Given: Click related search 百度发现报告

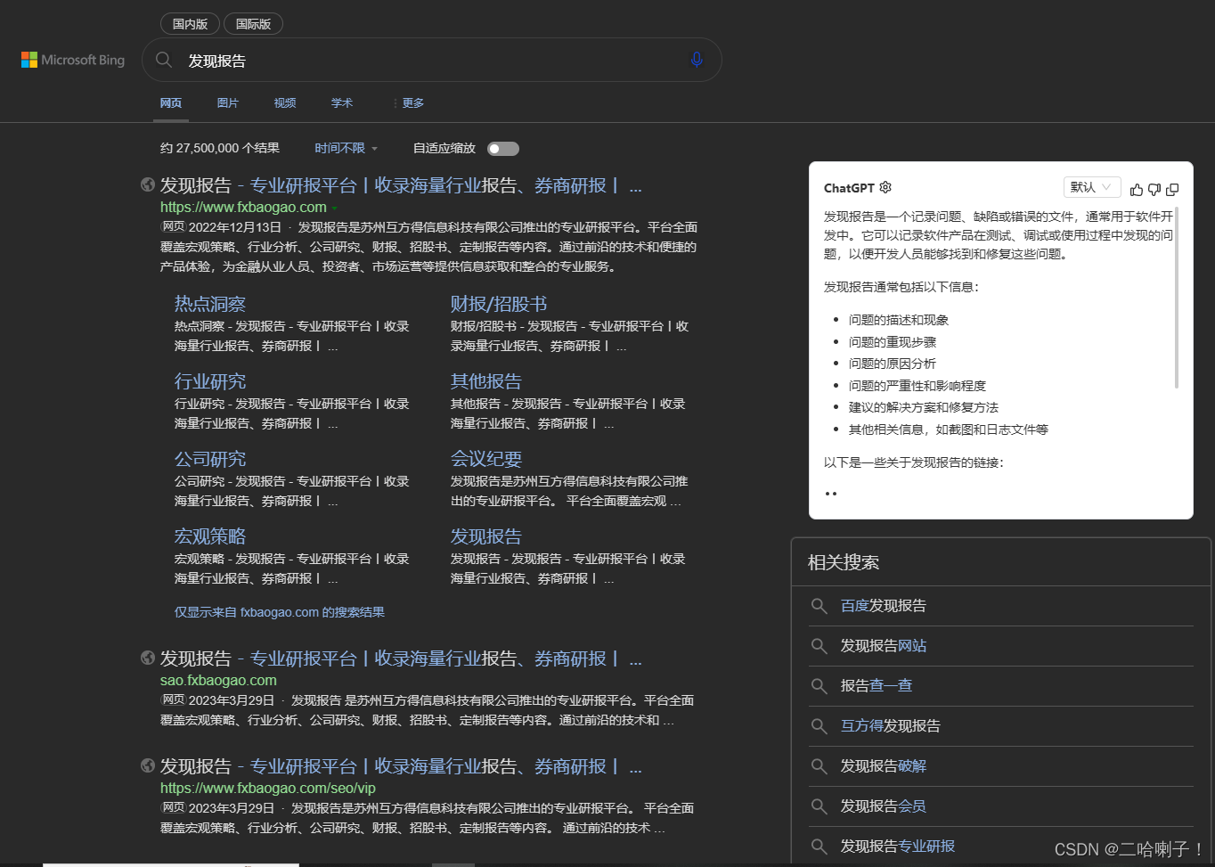Looking at the screenshot, I should [x=884, y=606].
